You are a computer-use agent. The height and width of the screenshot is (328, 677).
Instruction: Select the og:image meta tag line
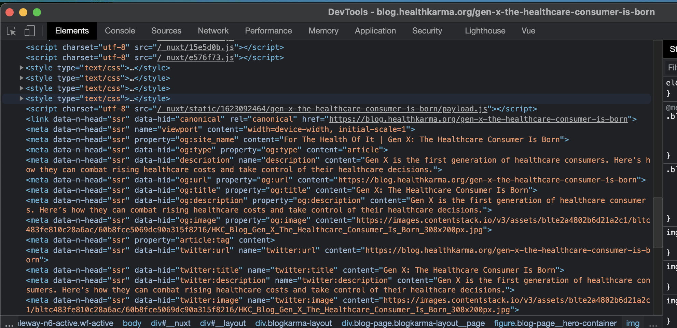click(x=338, y=225)
